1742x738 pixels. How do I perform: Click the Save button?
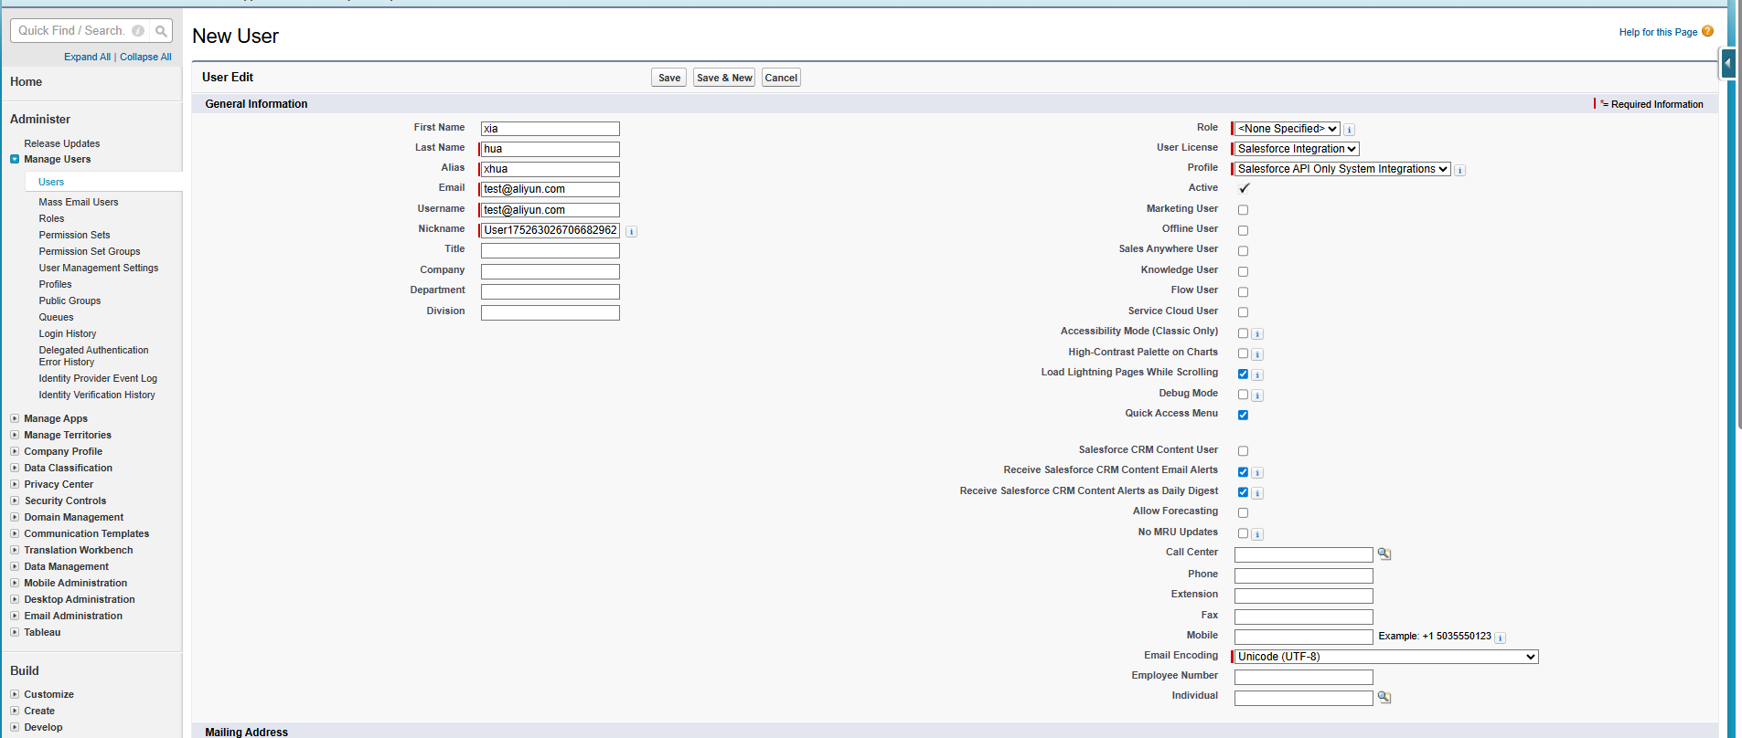click(669, 78)
